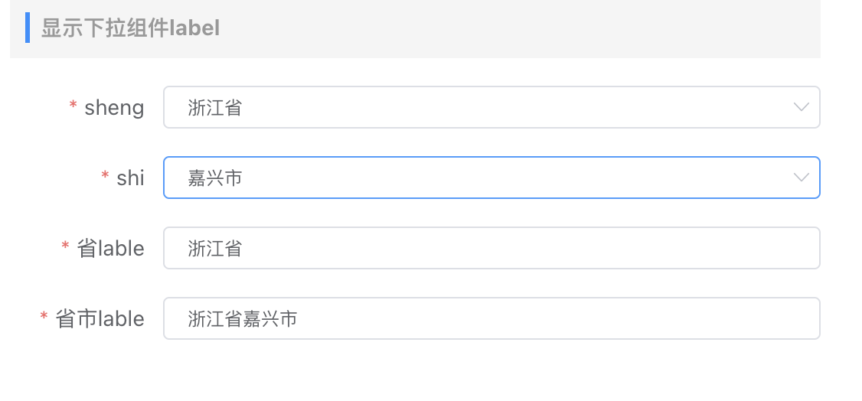Click the chevron arrow in the sheng dropdown
The image size is (862, 401).
801,107
